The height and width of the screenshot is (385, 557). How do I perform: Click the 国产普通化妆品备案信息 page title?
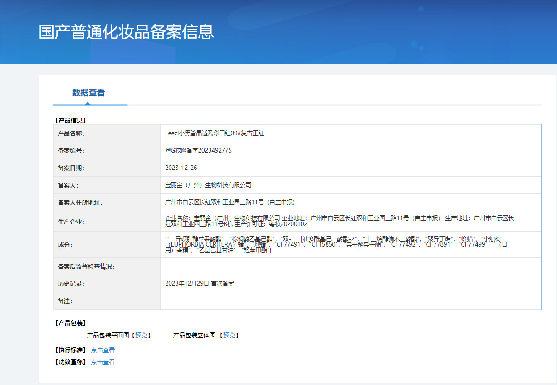[x=126, y=32]
